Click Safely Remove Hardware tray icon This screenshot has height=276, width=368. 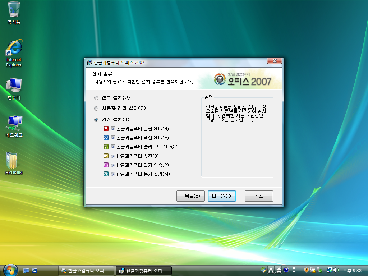[319, 270]
